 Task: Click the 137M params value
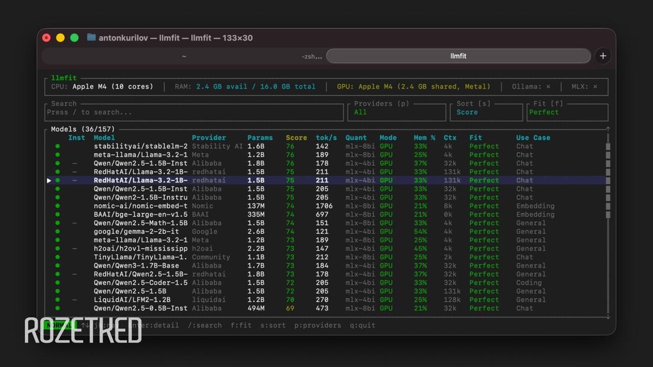click(x=256, y=206)
